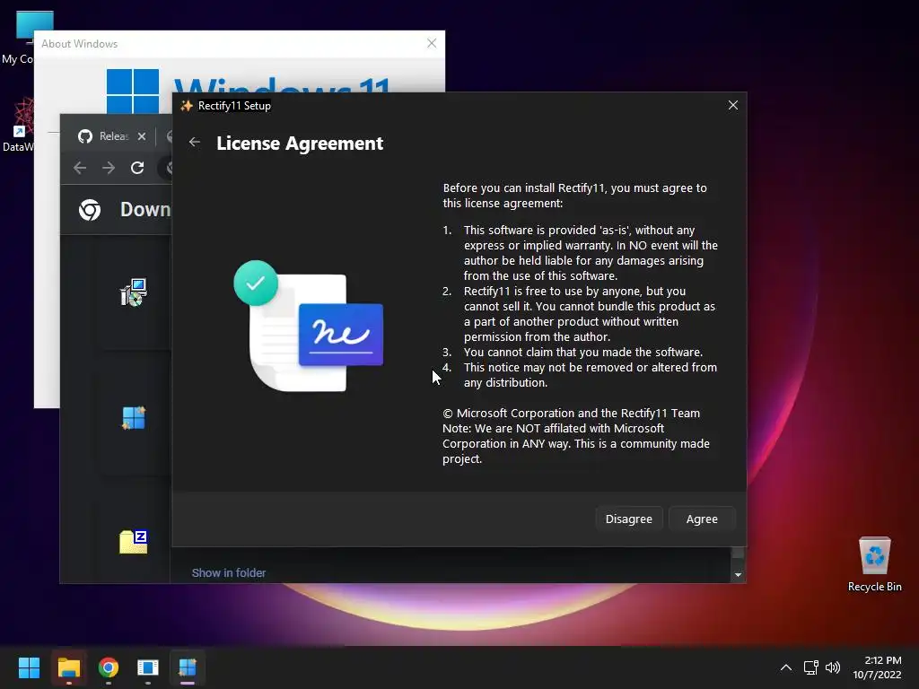The image size is (919, 689).
Task: Click Chrome's back navigation arrow
Action: click(80, 168)
